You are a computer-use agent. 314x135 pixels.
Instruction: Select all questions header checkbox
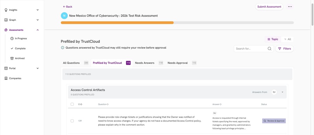[x=72, y=104]
